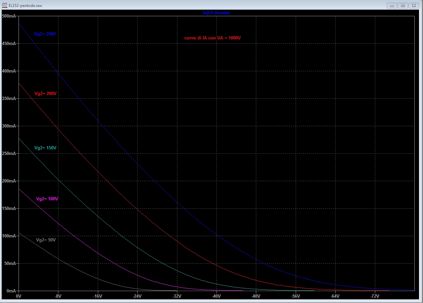This screenshot has width=423, height=303.
Task: Click the -16V horizontal axis label
Action: [x=97, y=296]
